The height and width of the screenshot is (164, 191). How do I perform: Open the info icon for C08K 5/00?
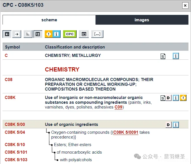[176, 125]
